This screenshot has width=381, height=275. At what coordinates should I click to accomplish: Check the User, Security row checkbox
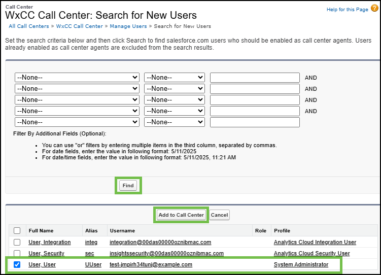point(17,253)
